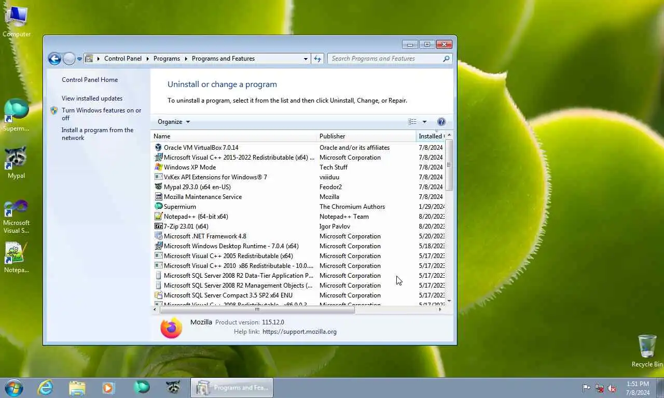Open the Organize dropdown menu
664x398 pixels.
[x=174, y=122]
